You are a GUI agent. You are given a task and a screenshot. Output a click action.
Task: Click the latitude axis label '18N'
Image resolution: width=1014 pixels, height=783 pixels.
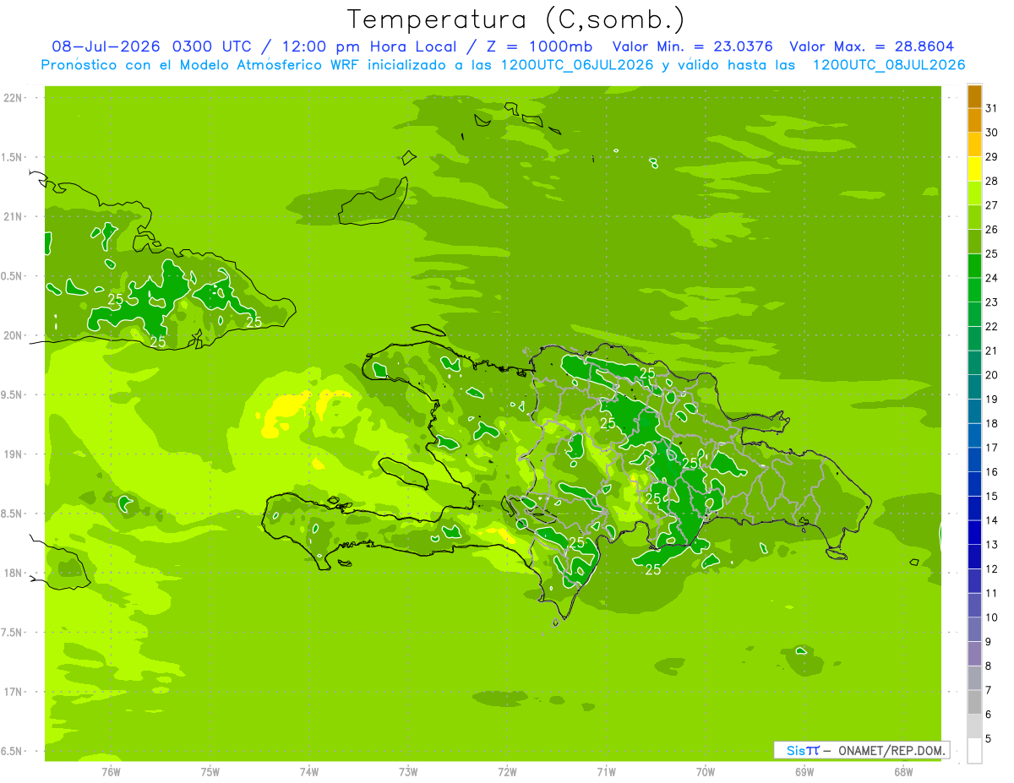tap(13, 573)
